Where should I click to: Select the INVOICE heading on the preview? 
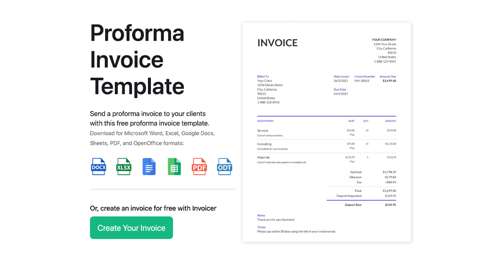277,42
